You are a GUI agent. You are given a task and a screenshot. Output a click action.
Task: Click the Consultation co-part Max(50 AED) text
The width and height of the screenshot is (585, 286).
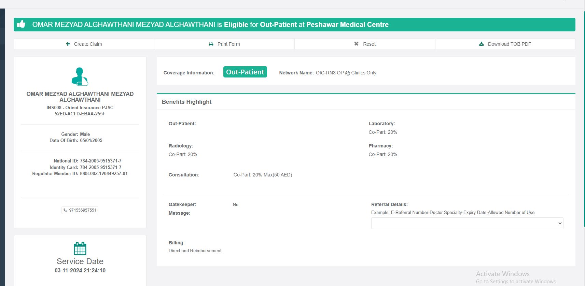[x=263, y=175]
